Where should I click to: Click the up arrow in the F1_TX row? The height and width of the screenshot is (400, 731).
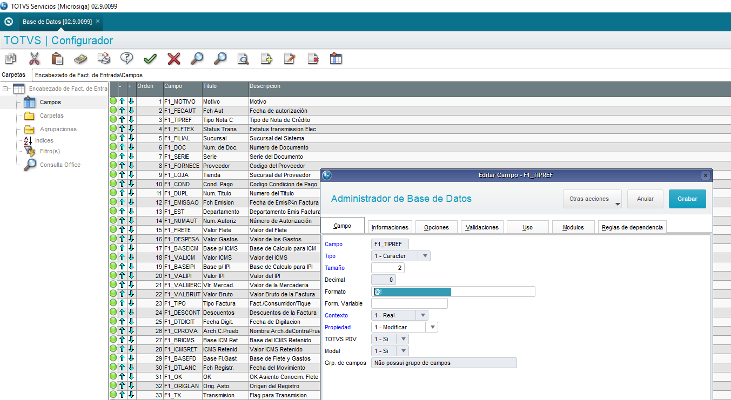click(x=122, y=395)
